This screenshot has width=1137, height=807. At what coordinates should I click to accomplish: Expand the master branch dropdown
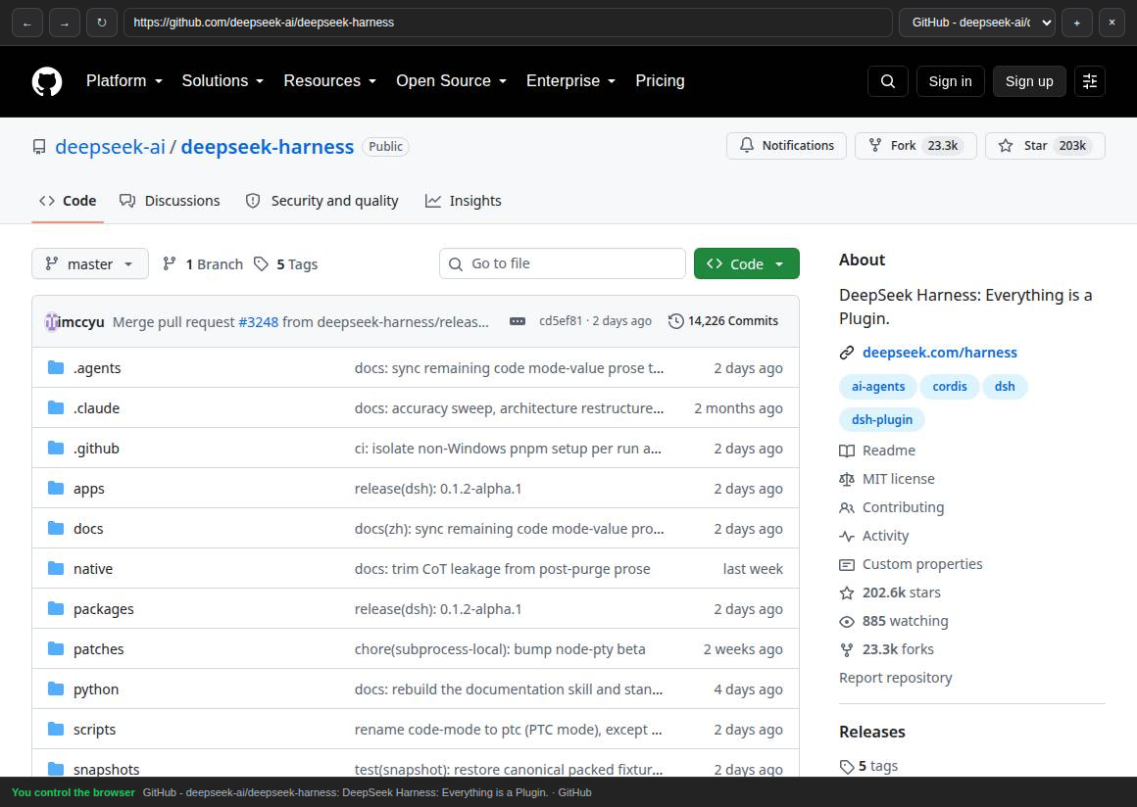click(90, 263)
